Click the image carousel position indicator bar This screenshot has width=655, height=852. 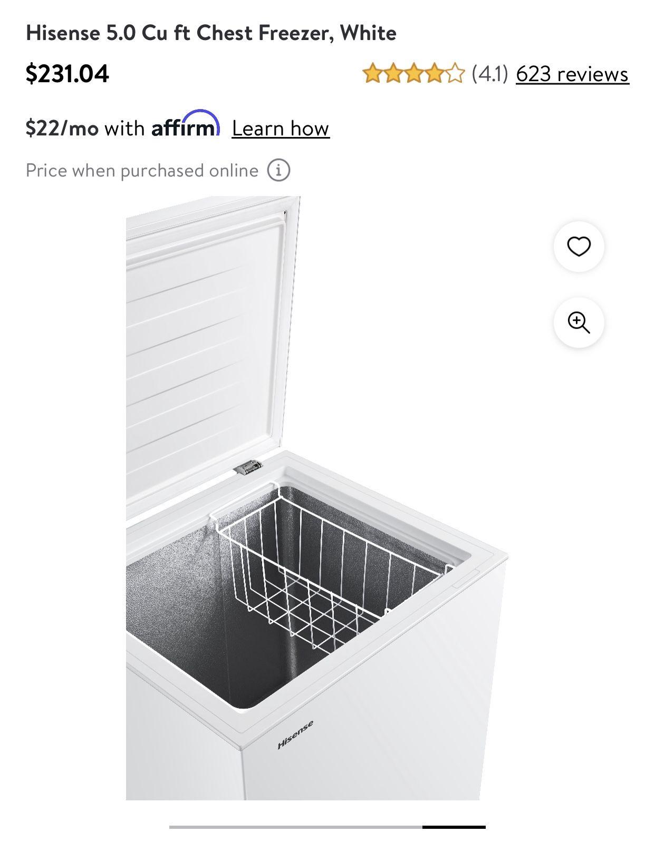tap(327, 827)
